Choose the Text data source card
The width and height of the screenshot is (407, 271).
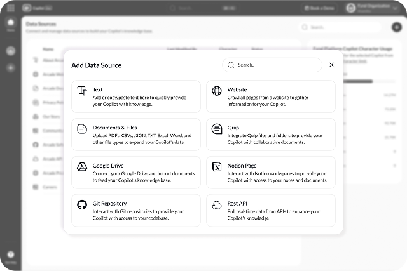click(x=136, y=96)
